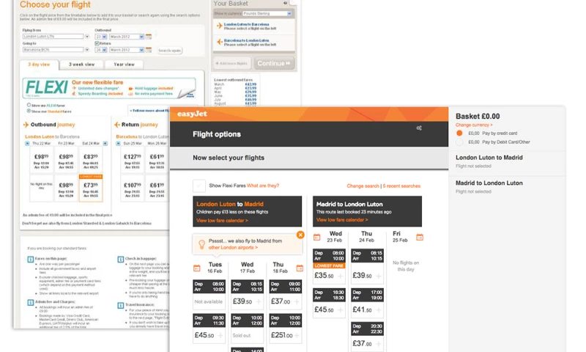Screen dimensions: 586x352
Task: Close the 'Psssst' other airports tip
Action: [x=300, y=235]
